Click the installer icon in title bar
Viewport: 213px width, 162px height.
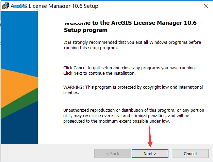[5, 6]
